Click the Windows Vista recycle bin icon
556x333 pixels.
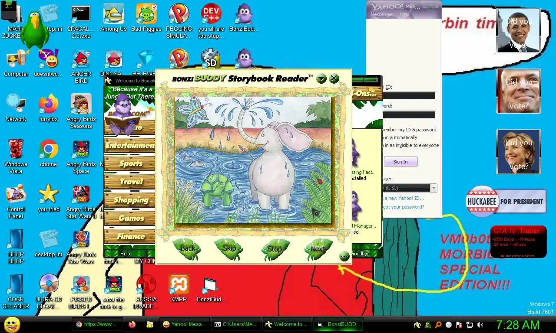pos(16,157)
